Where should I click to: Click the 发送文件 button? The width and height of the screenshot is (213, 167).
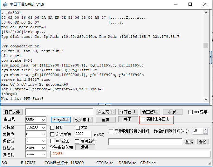click(106, 112)
